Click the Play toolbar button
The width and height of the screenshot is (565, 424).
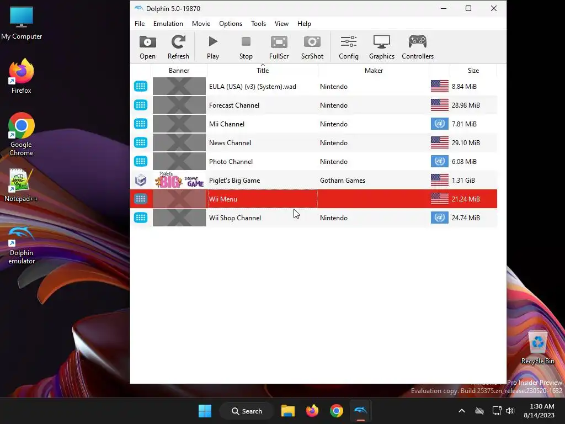pos(213,47)
